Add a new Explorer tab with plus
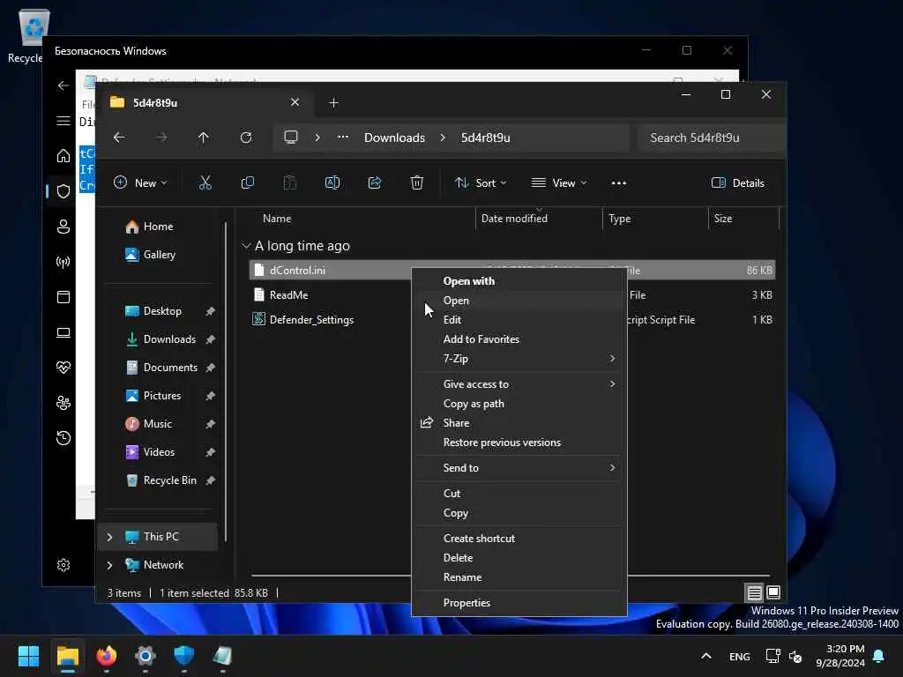This screenshot has height=677, width=903. pyautogui.click(x=333, y=103)
